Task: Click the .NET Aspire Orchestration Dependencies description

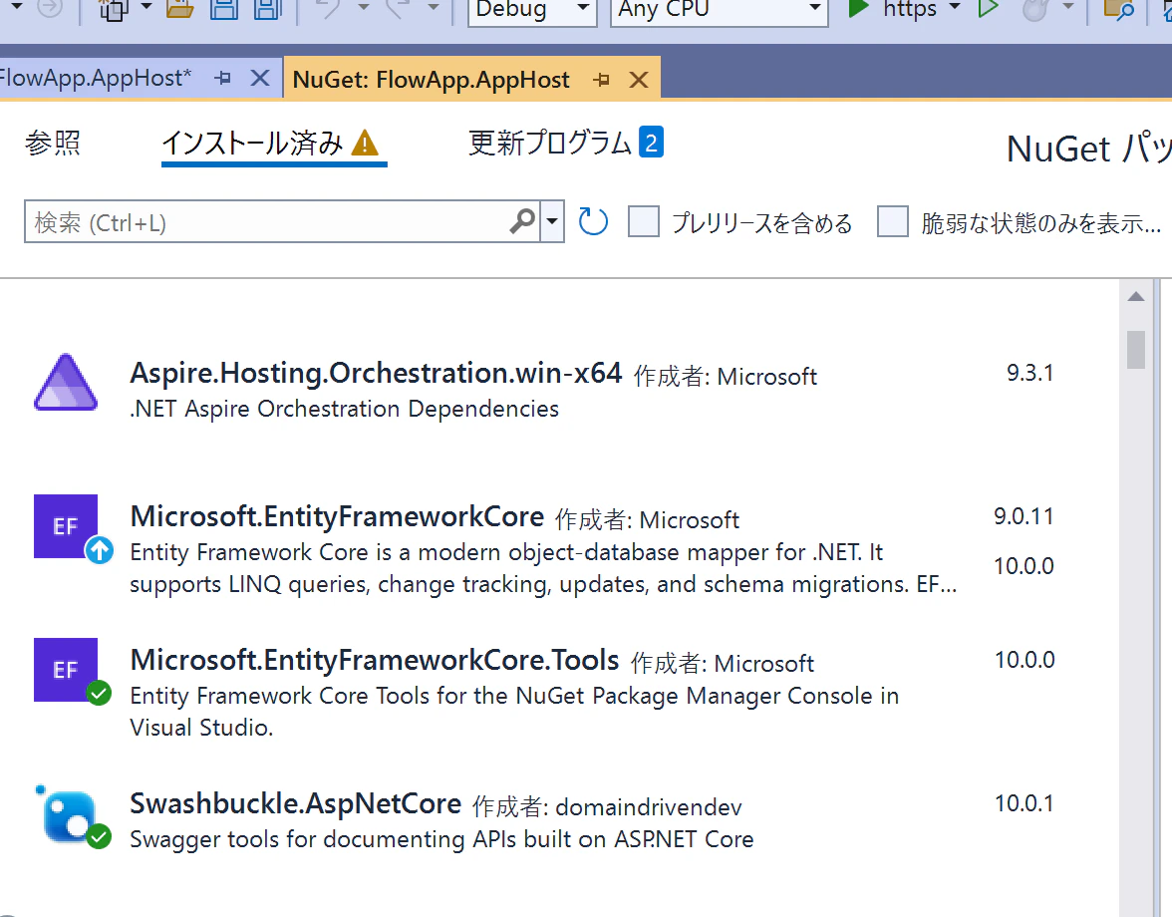Action: 345,409
